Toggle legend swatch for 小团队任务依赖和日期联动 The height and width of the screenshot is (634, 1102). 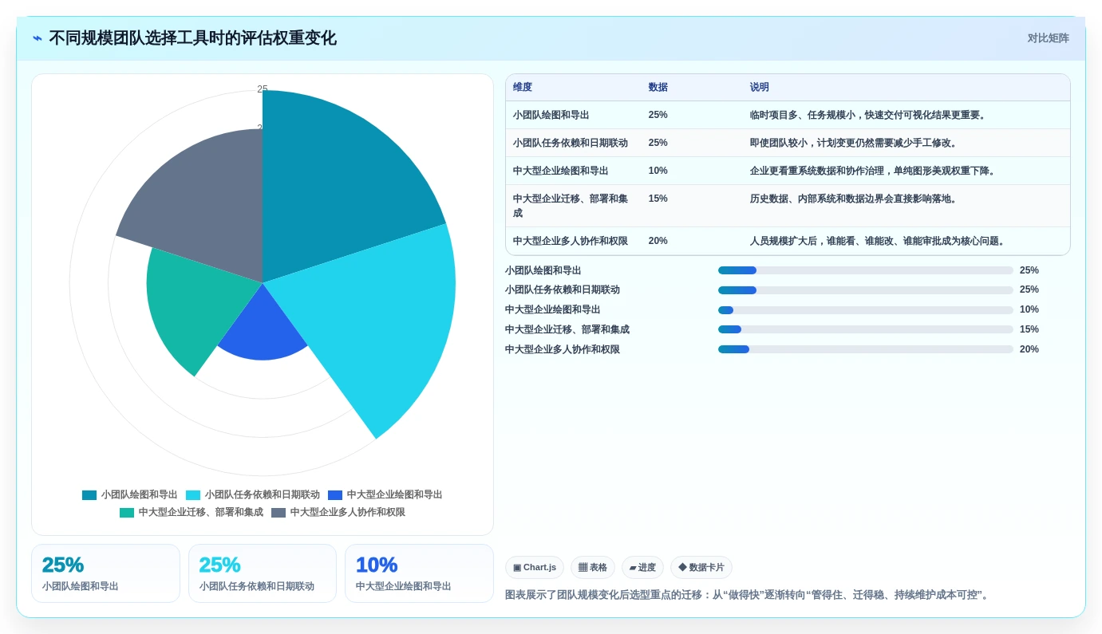pyautogui.click(x=193, y=495)
